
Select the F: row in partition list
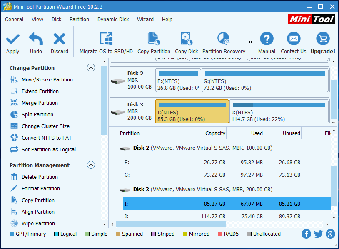pyautogui.click(x=227, y=162)
